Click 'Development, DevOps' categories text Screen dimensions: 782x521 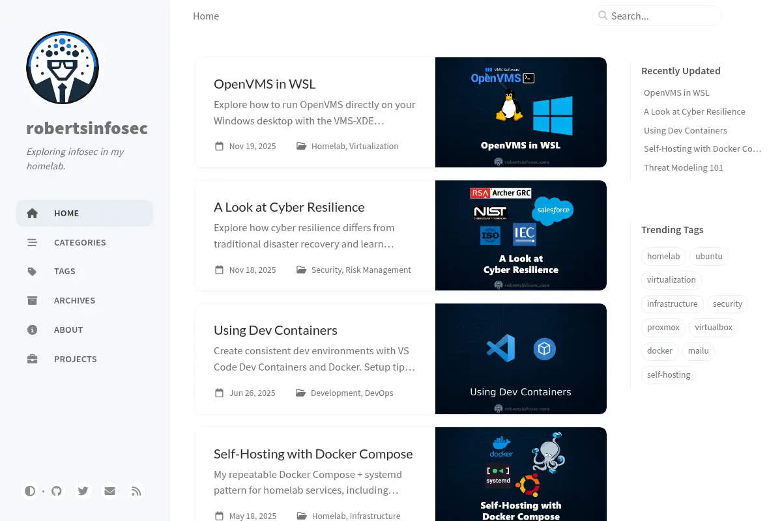click(x=352, y=393)
